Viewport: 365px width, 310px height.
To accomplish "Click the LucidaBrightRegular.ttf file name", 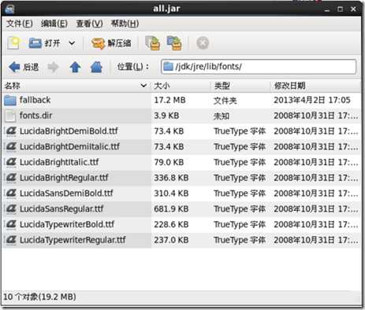I will [64, 178].
